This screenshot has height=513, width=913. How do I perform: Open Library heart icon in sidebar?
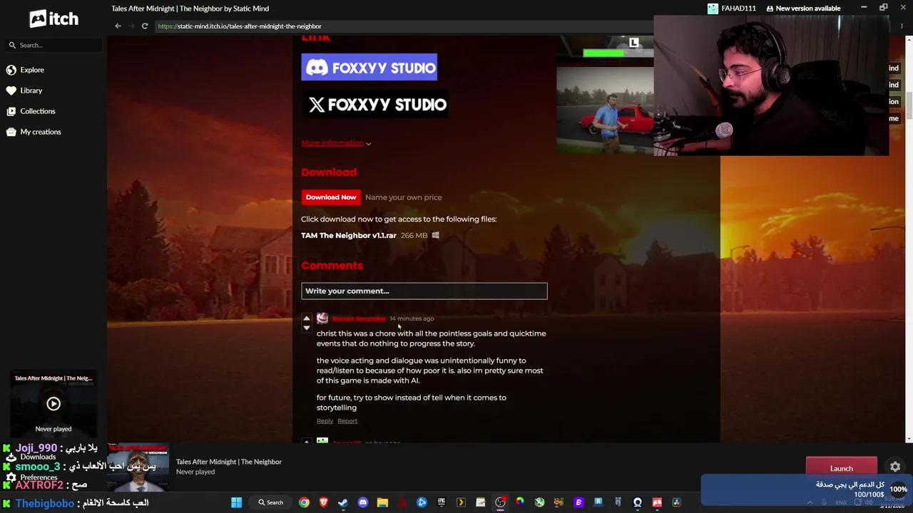click(11, 90)
